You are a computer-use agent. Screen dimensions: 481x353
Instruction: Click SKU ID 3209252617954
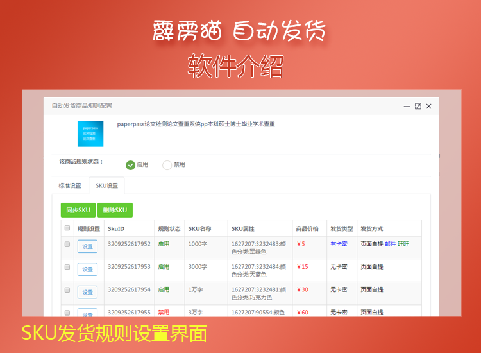129,289
